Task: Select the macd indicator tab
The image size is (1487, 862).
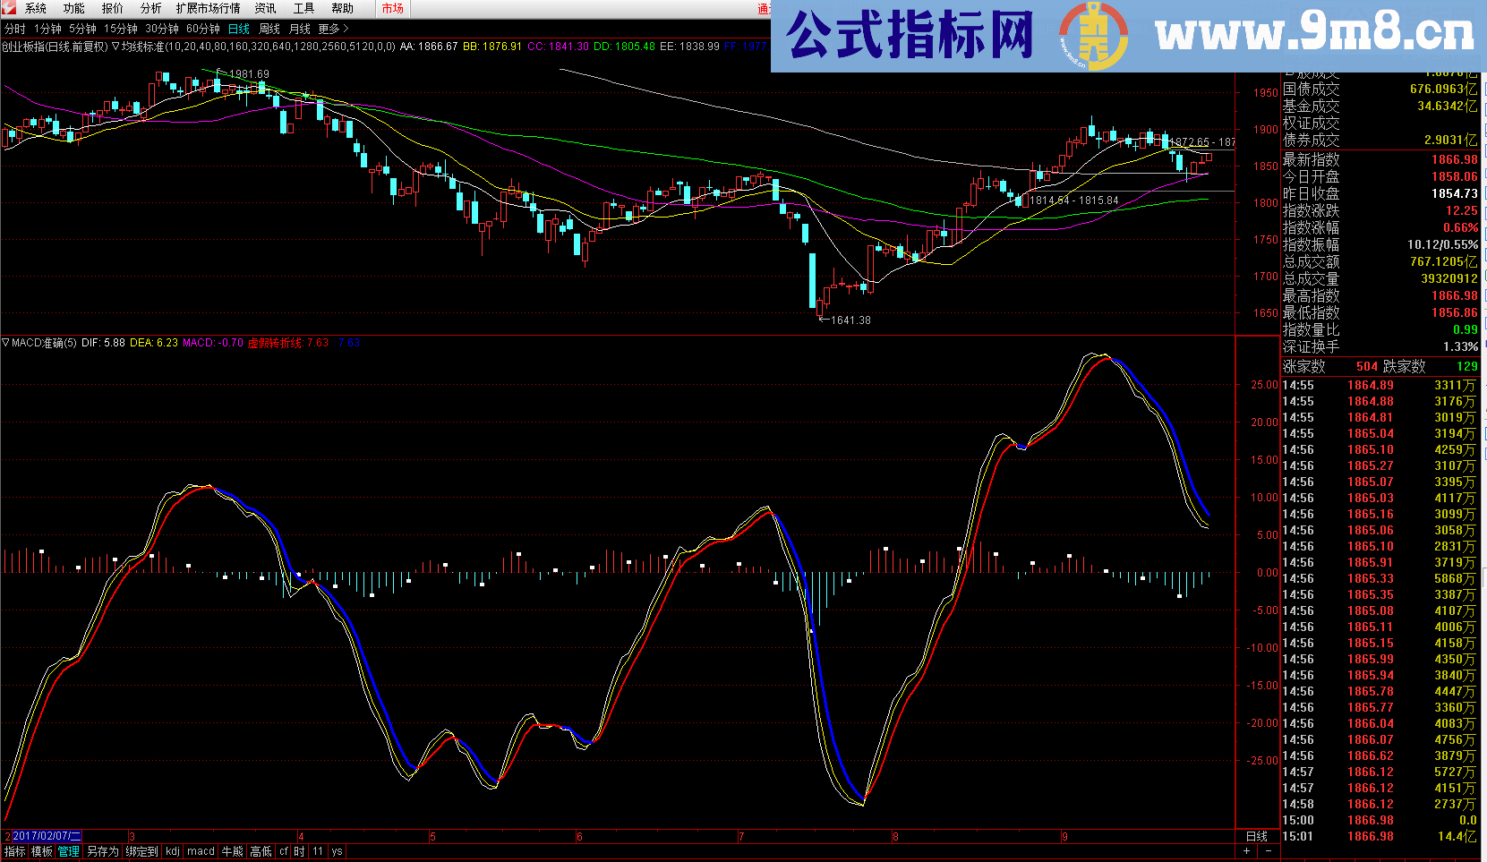Action: point(201,851)
